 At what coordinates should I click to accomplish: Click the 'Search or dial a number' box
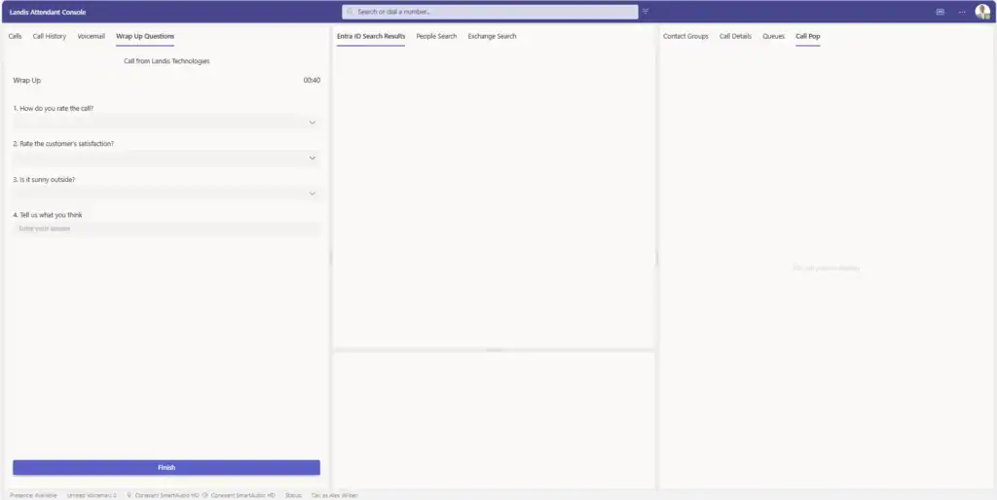[492, 12]
